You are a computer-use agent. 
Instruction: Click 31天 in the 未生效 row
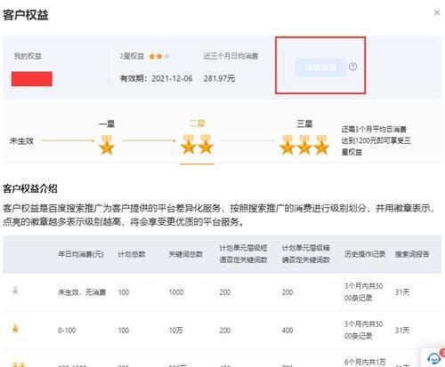402,292
